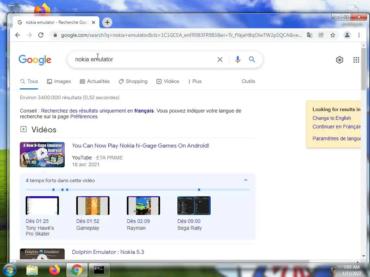This screenshot has width=370, height=277.
Task: Click the Dolphin Emulator video thumbnail
Action: 42,254
